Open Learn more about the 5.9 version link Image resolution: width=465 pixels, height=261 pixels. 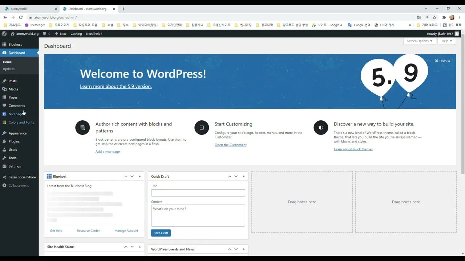click(x=116, y=86)
